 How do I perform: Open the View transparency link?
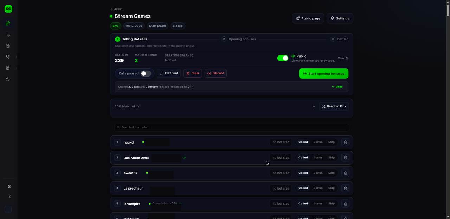click(x=343, y=58)
